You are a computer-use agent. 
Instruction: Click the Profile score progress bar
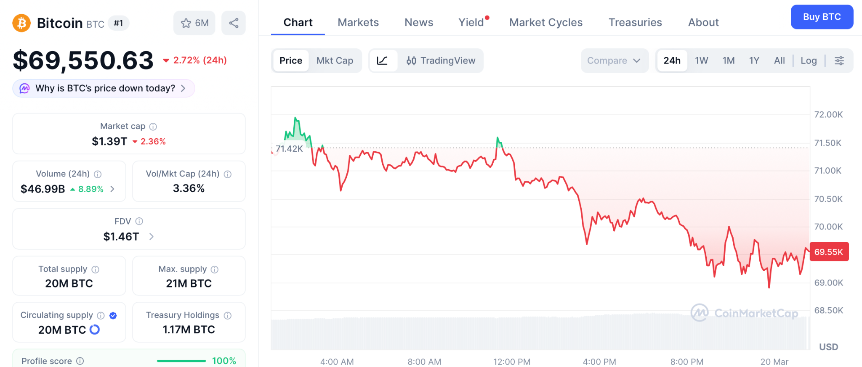[x=181, y=361]
